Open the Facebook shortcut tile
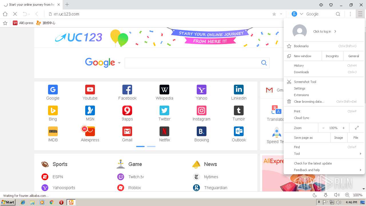The image size is (366, 206). tap(127, 92)
